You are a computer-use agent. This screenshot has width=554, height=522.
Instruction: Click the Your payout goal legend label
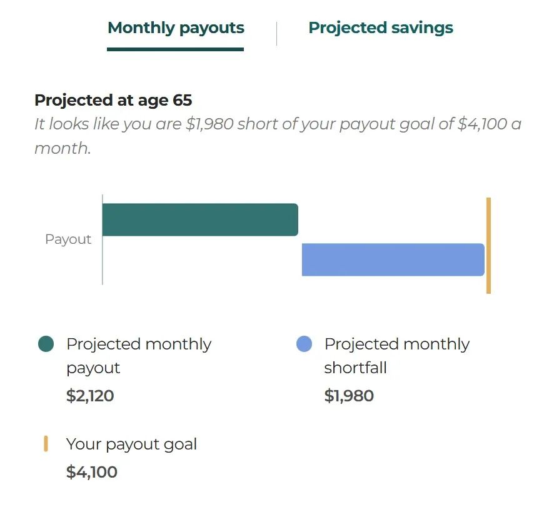coord(131,444)
